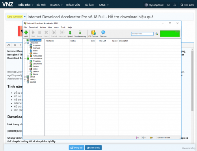Expand the Status tree node
Viewport: 197px width, 151px height.
click(25, 77)
